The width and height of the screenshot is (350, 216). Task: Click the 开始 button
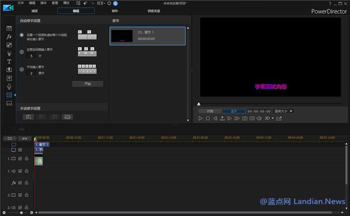point(87,84)
